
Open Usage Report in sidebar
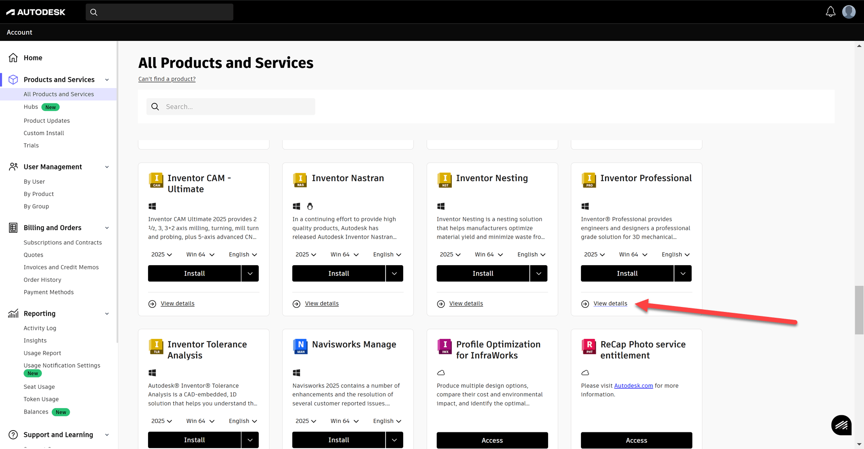click(42, 353)
